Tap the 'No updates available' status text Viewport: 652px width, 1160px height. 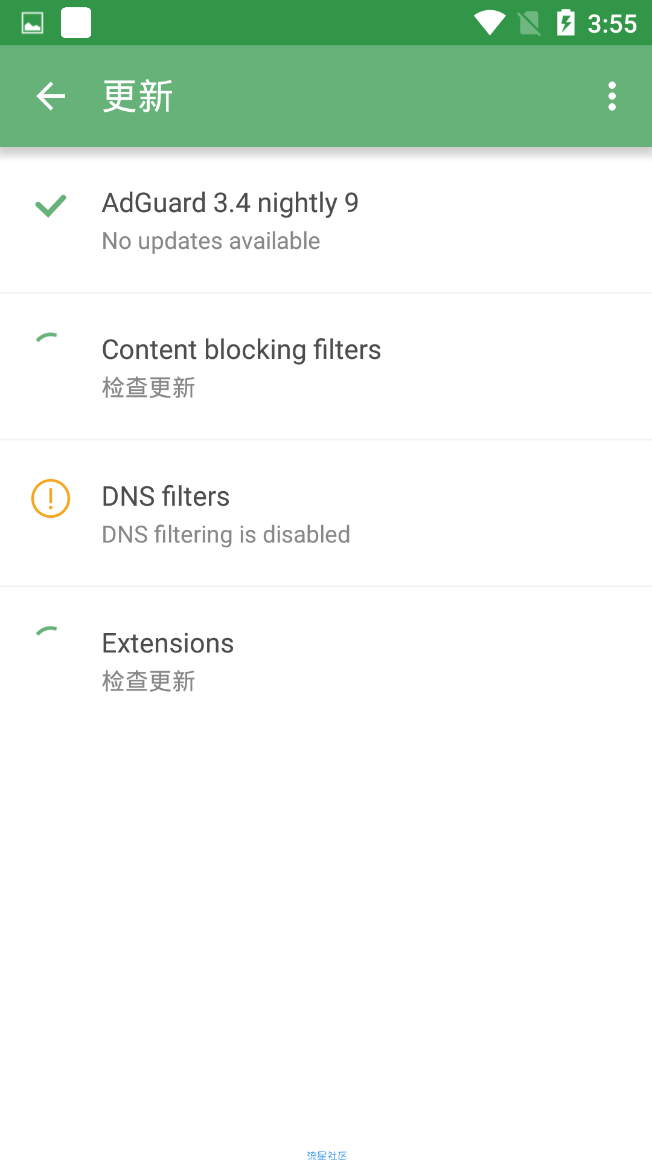[211, 241]
